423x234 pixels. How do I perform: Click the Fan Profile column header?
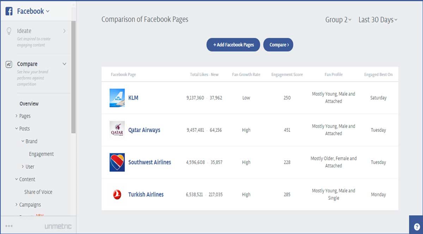pyautogui.click(x=333, y=75)
